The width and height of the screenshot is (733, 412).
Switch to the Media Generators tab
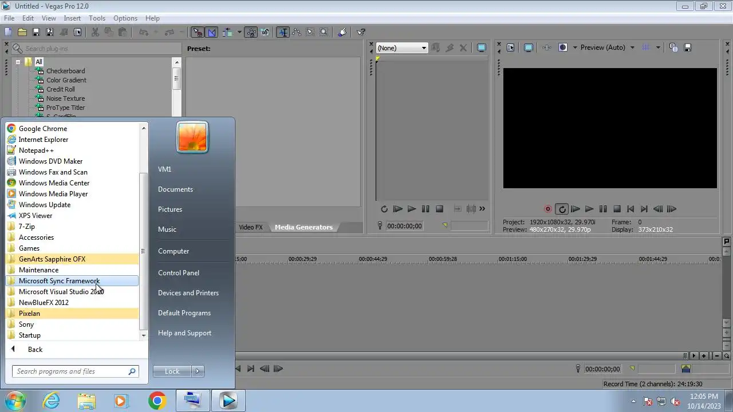tap(304, 227)
